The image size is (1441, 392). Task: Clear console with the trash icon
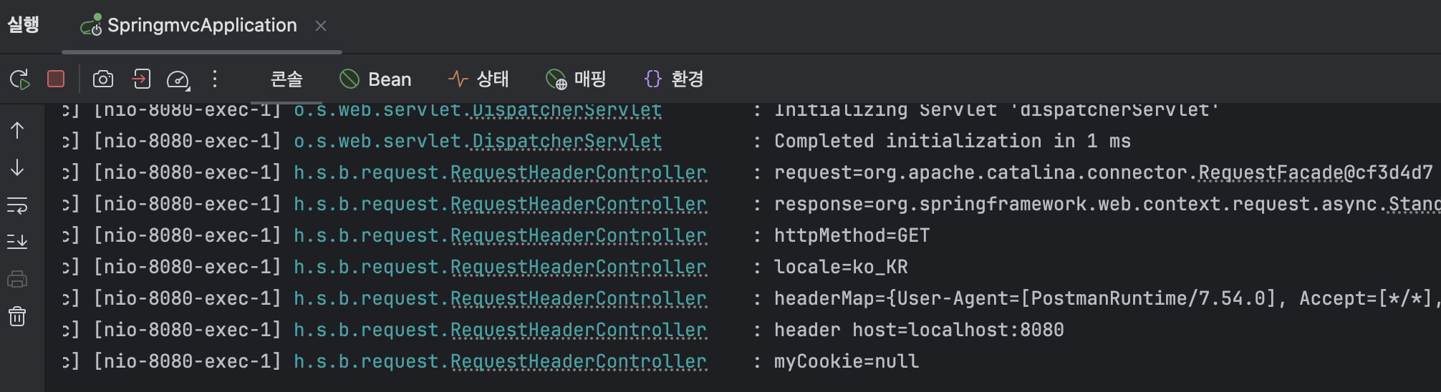[17, 316]
